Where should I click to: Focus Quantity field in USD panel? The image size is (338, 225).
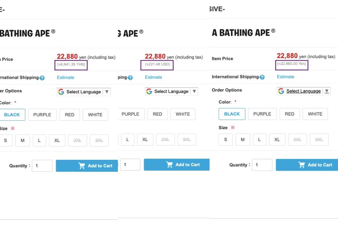pyautogui.click(x=130, y=165)
